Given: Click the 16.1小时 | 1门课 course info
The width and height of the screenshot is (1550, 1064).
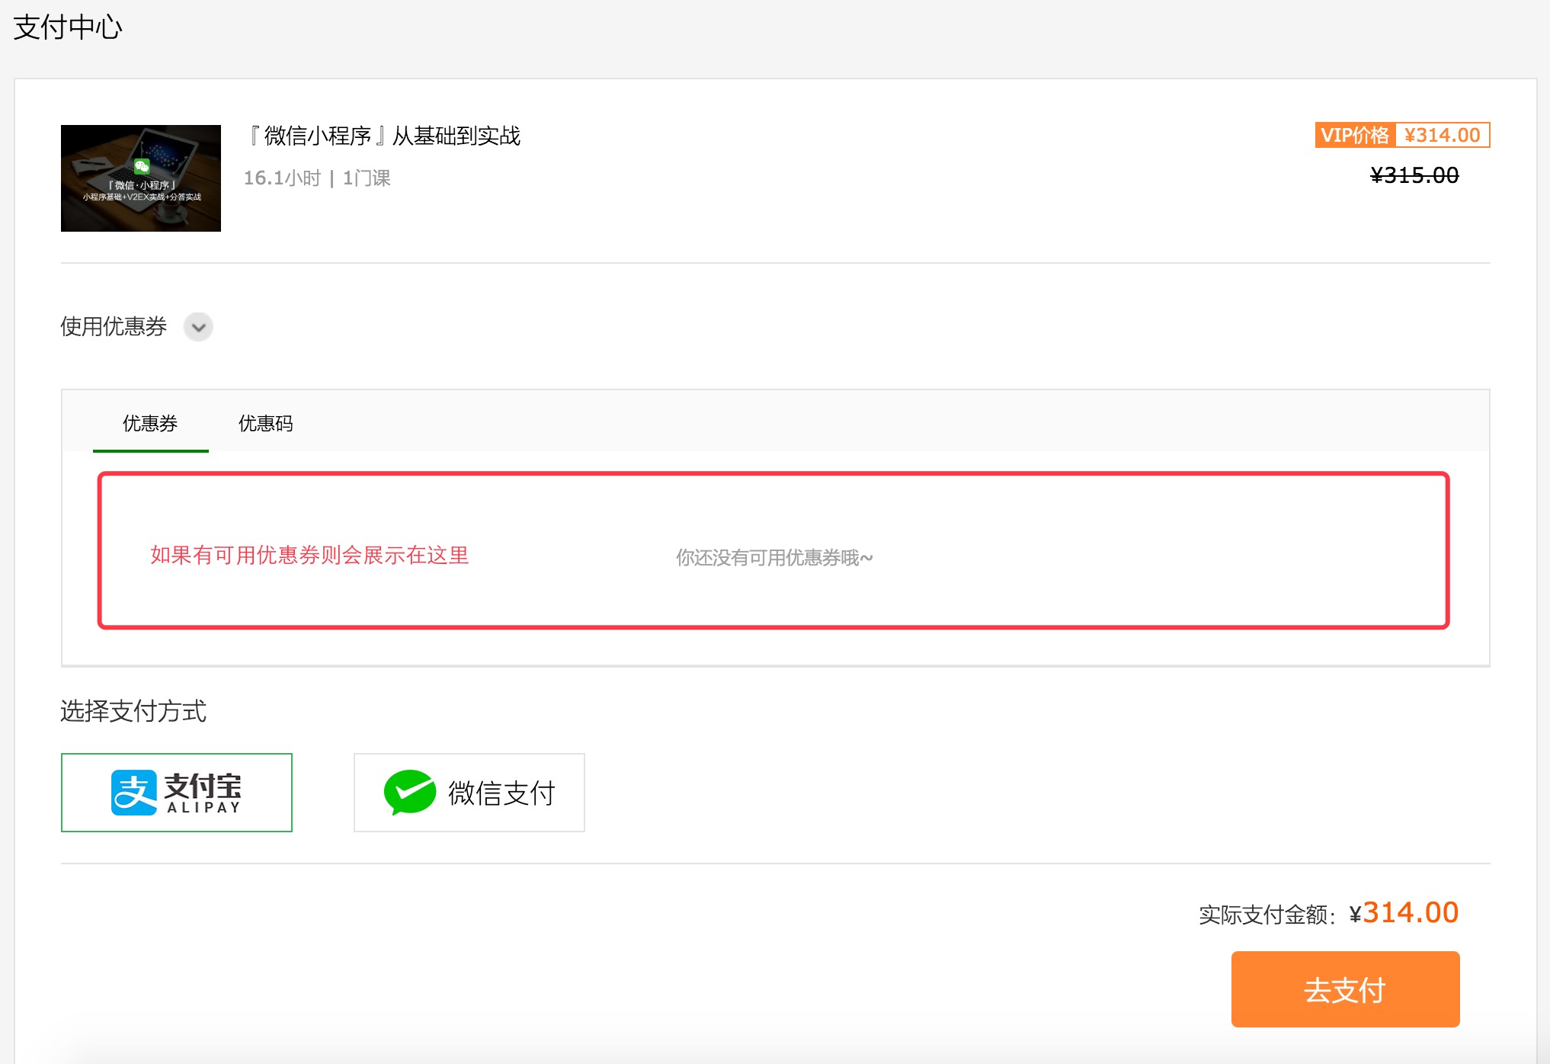Looking at the screenshot, I should [317, 178].
